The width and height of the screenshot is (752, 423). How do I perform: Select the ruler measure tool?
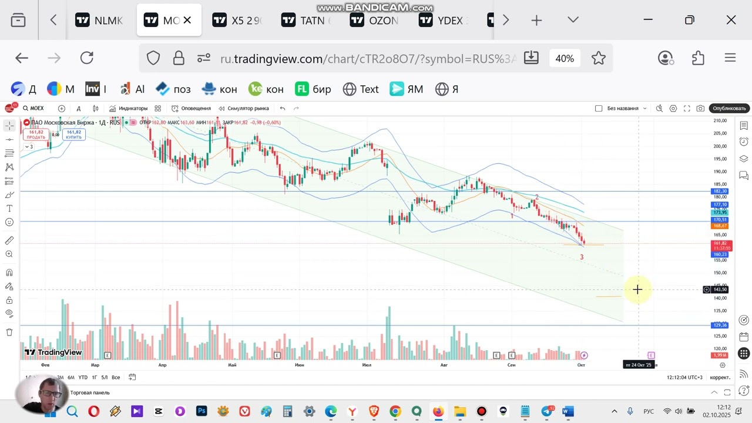9,240
